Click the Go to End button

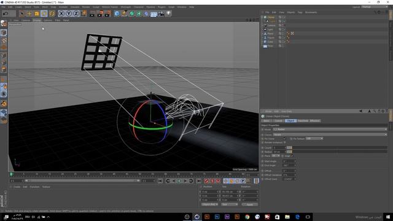click(x=199, y=181)
